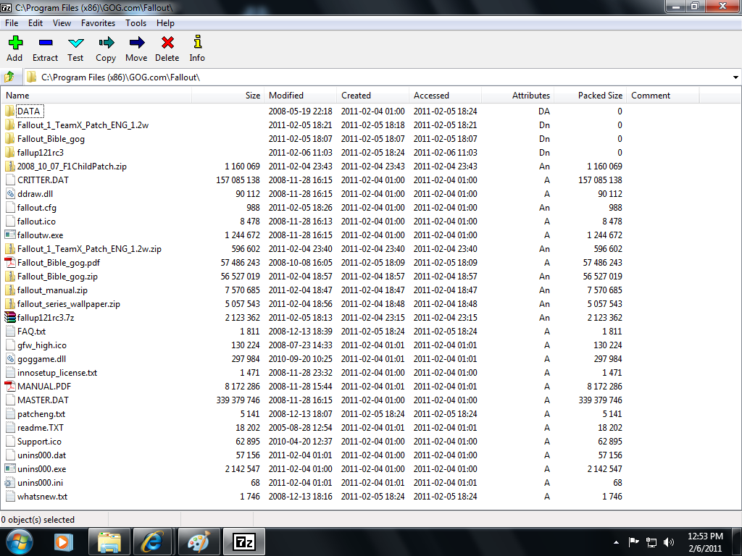This screenshot has width=742, height=556.
Task: Select the readme.TXT file name
Action: (x=41, y=427)
